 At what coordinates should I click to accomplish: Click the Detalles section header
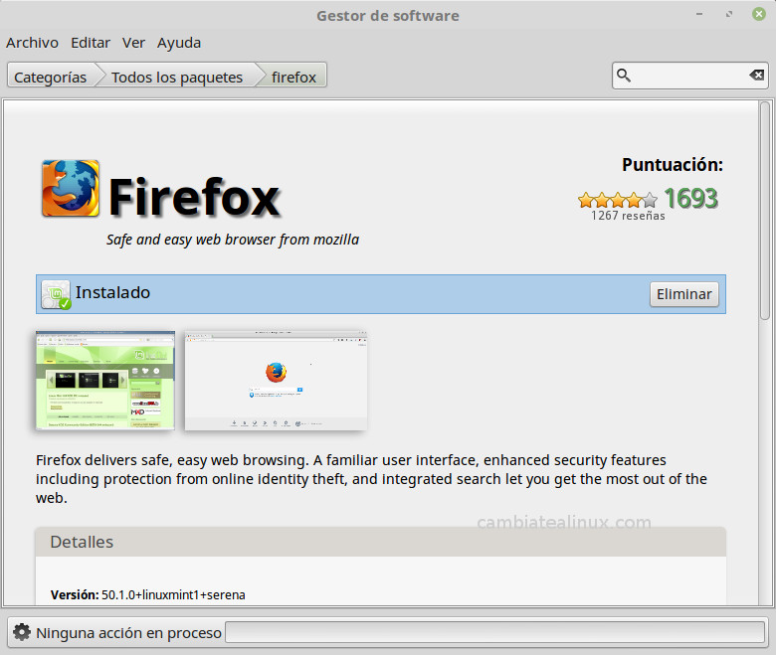point(380,542)
